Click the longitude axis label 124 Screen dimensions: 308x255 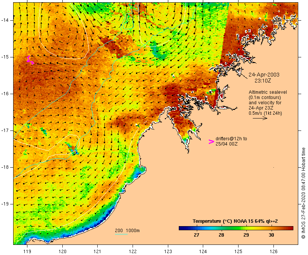(x=203, y=251)
